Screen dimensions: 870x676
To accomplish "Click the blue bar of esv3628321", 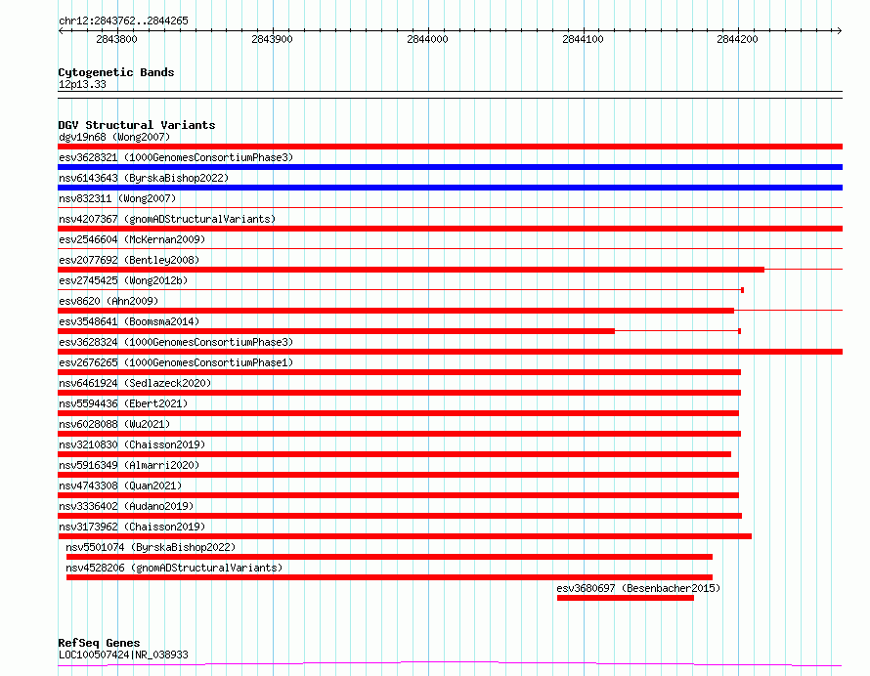I will pos(450,167).
